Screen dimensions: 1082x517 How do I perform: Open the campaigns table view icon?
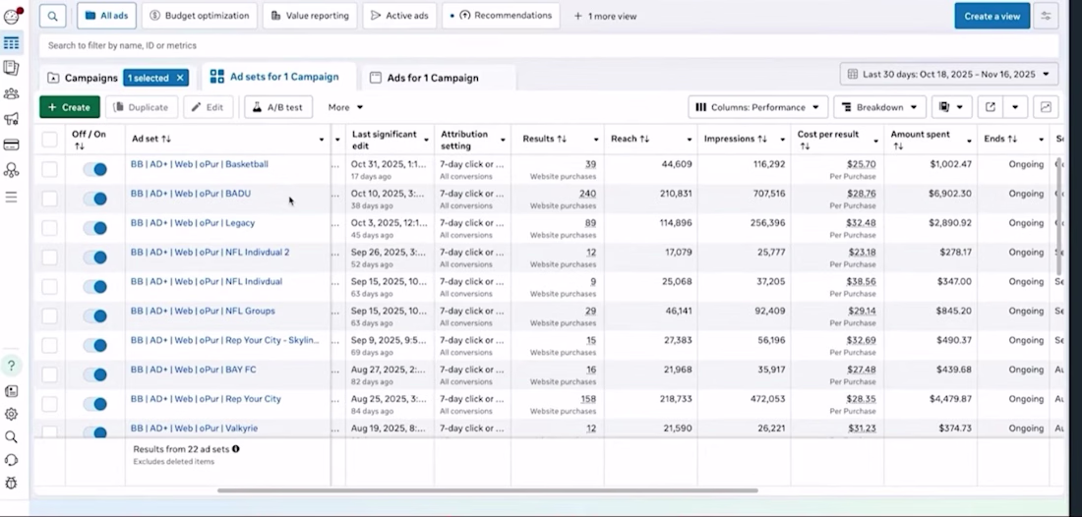pos(11,43)
